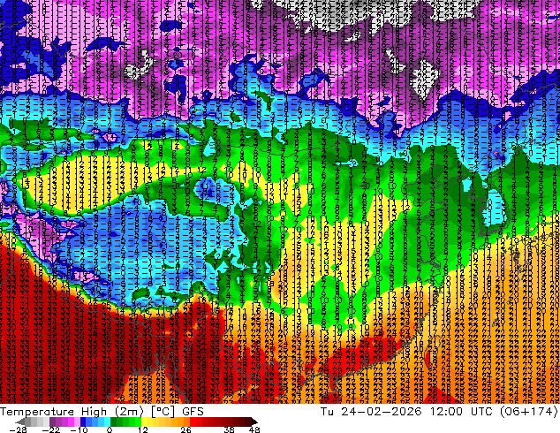Screen dimensions: 560x433
Task: Click the legend value '12'
Action: click(143, 429)
